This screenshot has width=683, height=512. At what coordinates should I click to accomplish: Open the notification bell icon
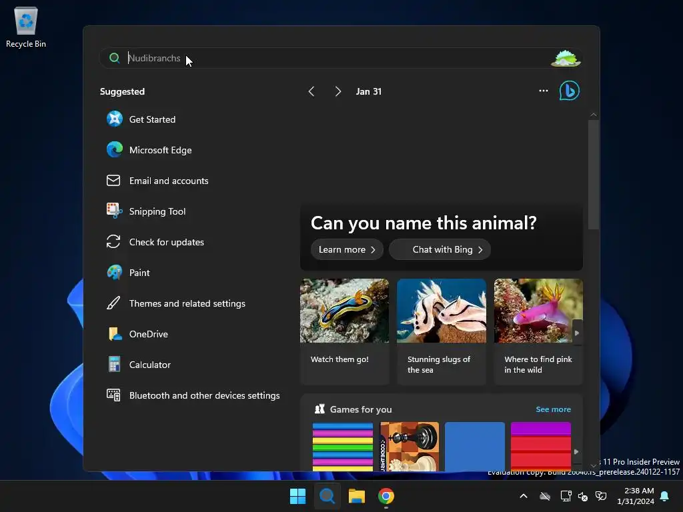[665, 496]
